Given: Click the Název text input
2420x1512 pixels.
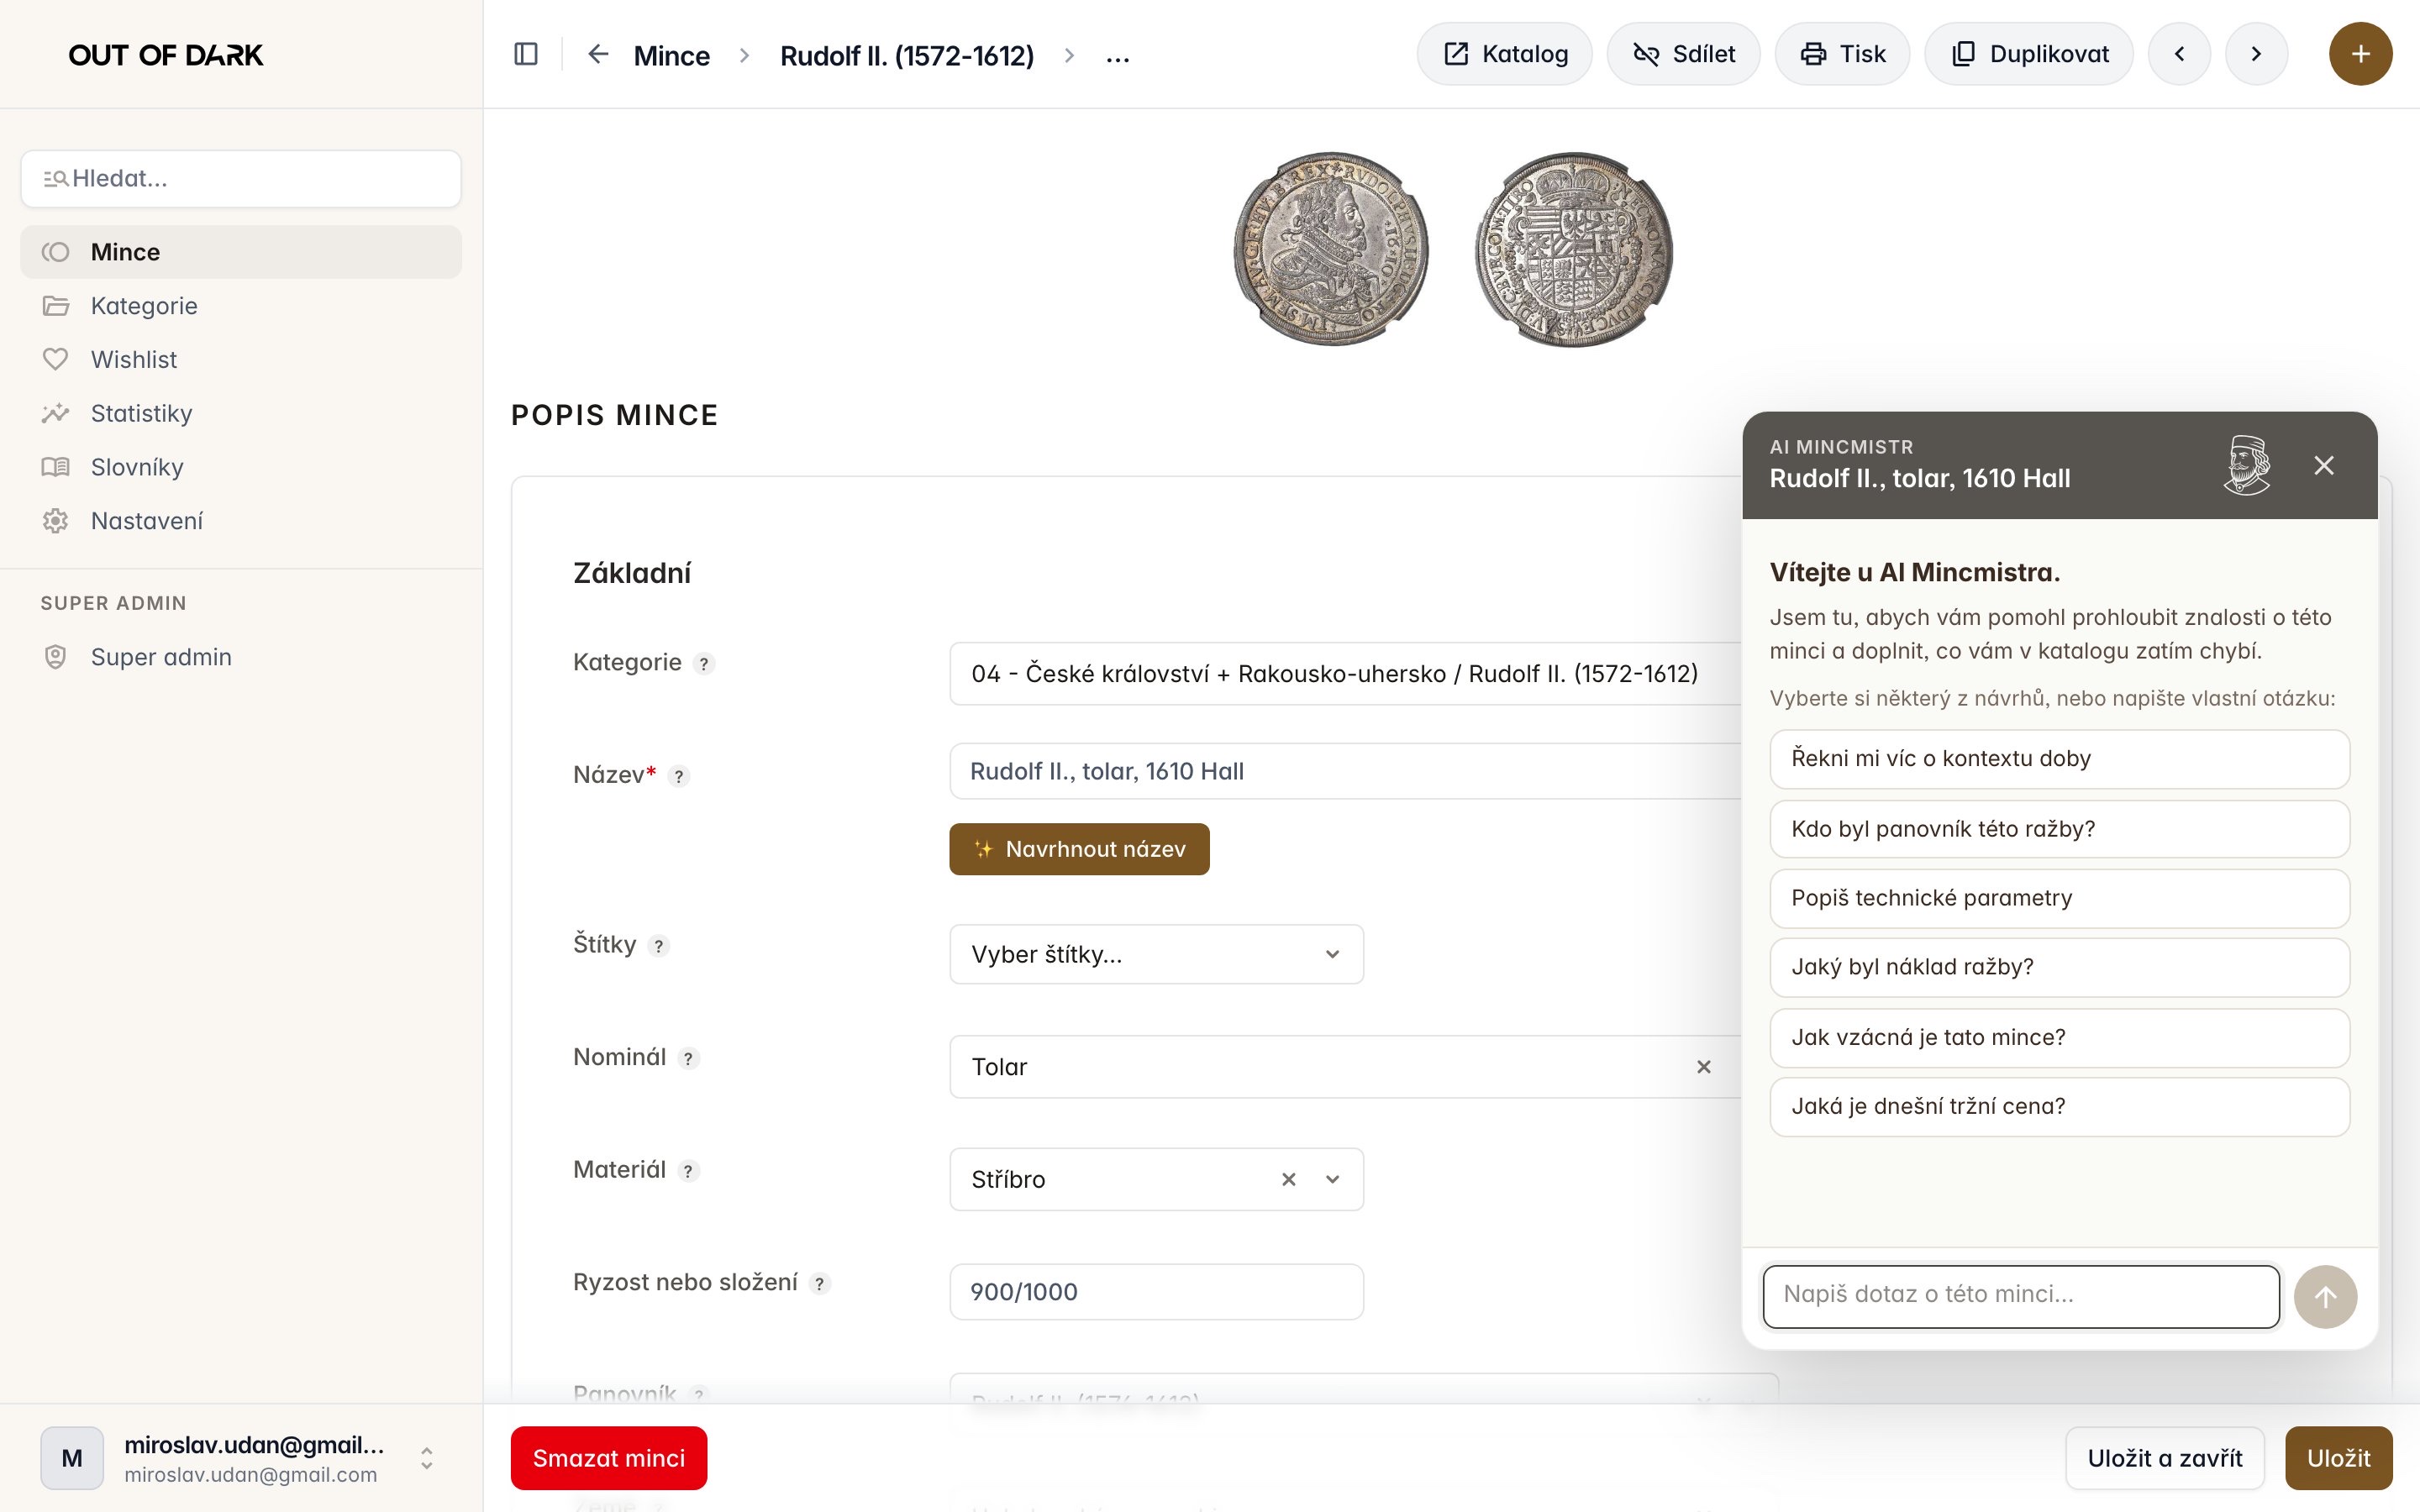Looking at the screenshot, I should [1345, 771].
